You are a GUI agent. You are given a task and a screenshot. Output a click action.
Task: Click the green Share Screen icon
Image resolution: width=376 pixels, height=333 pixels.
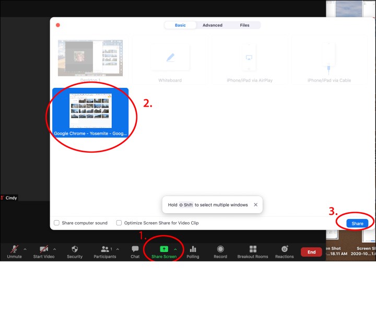click(163, 249)
